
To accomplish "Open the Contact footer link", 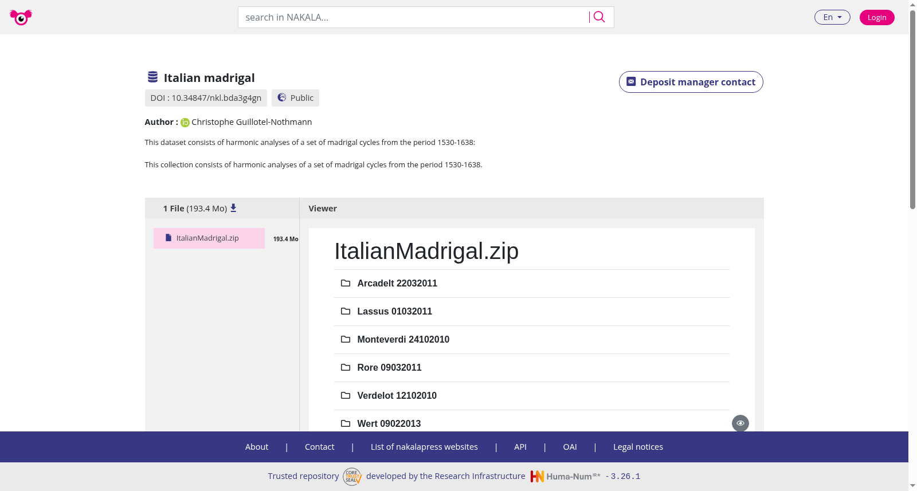I will coord(319,447).
